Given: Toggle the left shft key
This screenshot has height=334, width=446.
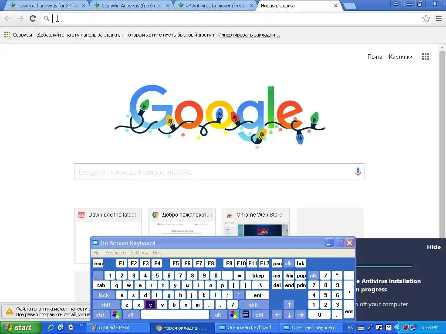Looking at the screenshot, I should [x=106, y=305].
